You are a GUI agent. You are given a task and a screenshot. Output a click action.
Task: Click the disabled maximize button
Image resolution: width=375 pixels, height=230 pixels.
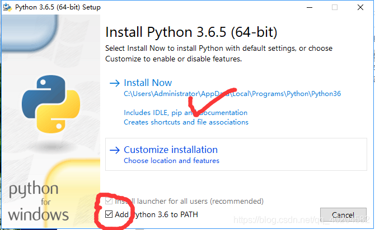click(x=335, y=7)
